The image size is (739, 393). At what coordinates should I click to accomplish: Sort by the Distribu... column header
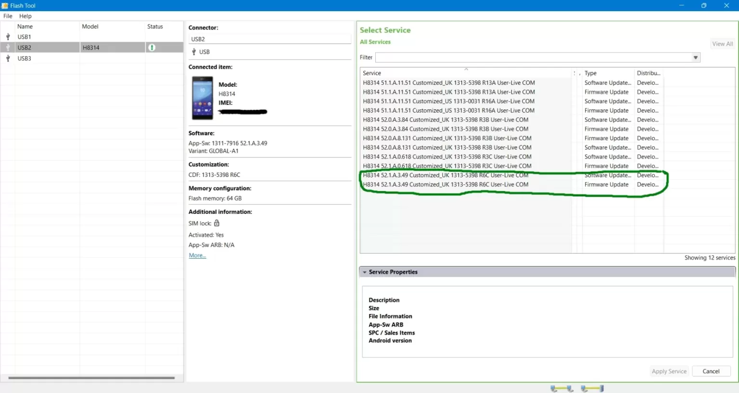tap(649, 73)
